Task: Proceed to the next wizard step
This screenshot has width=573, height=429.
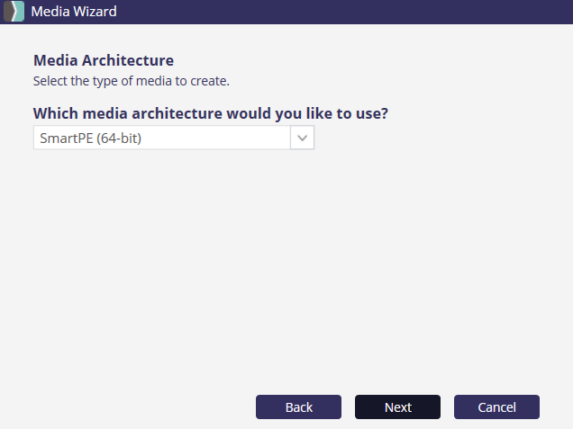Action: pos(397,407)
